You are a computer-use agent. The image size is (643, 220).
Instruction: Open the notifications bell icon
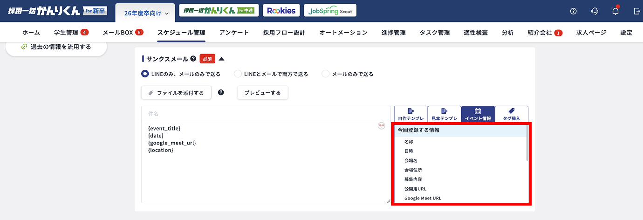(616, 11)
